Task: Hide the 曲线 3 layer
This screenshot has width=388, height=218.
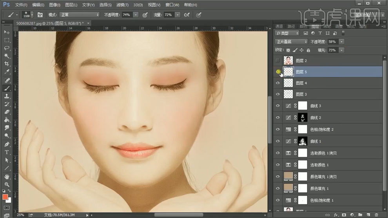Action: tap(278, 106)
